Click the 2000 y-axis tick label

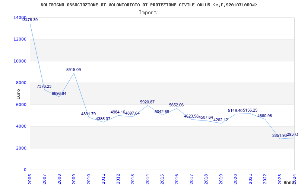[x=21, y=148]
